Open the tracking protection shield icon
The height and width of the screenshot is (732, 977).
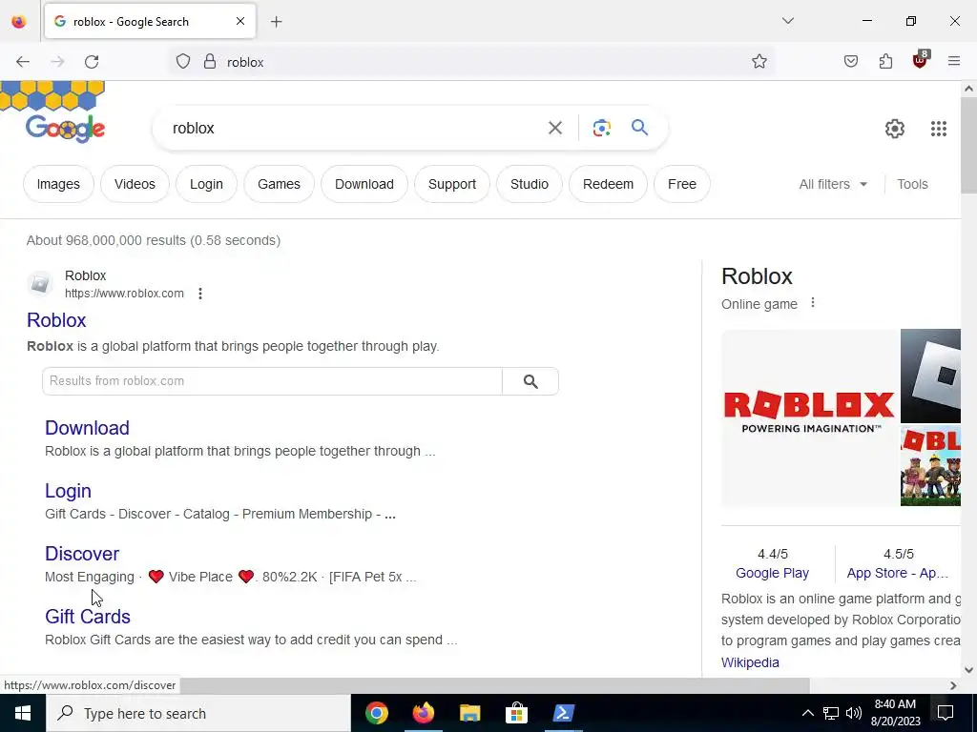(x=182, y=62)
